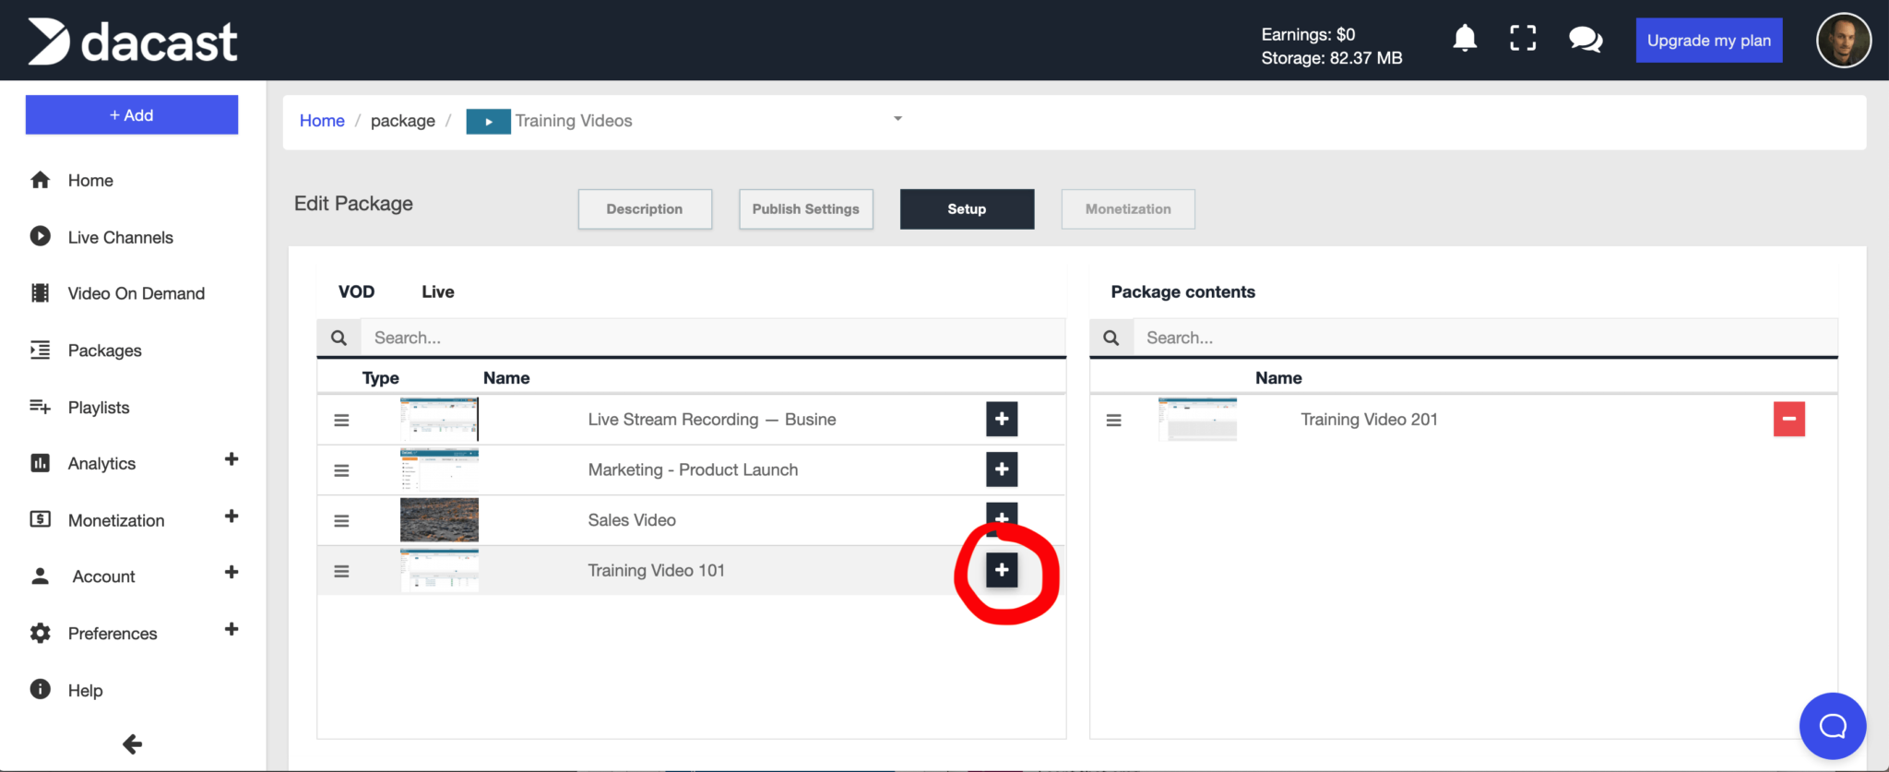Expand the Analytics submenu
This screenshot has width=1889, height=772.
pyautogui.click(x=232, y=459)
